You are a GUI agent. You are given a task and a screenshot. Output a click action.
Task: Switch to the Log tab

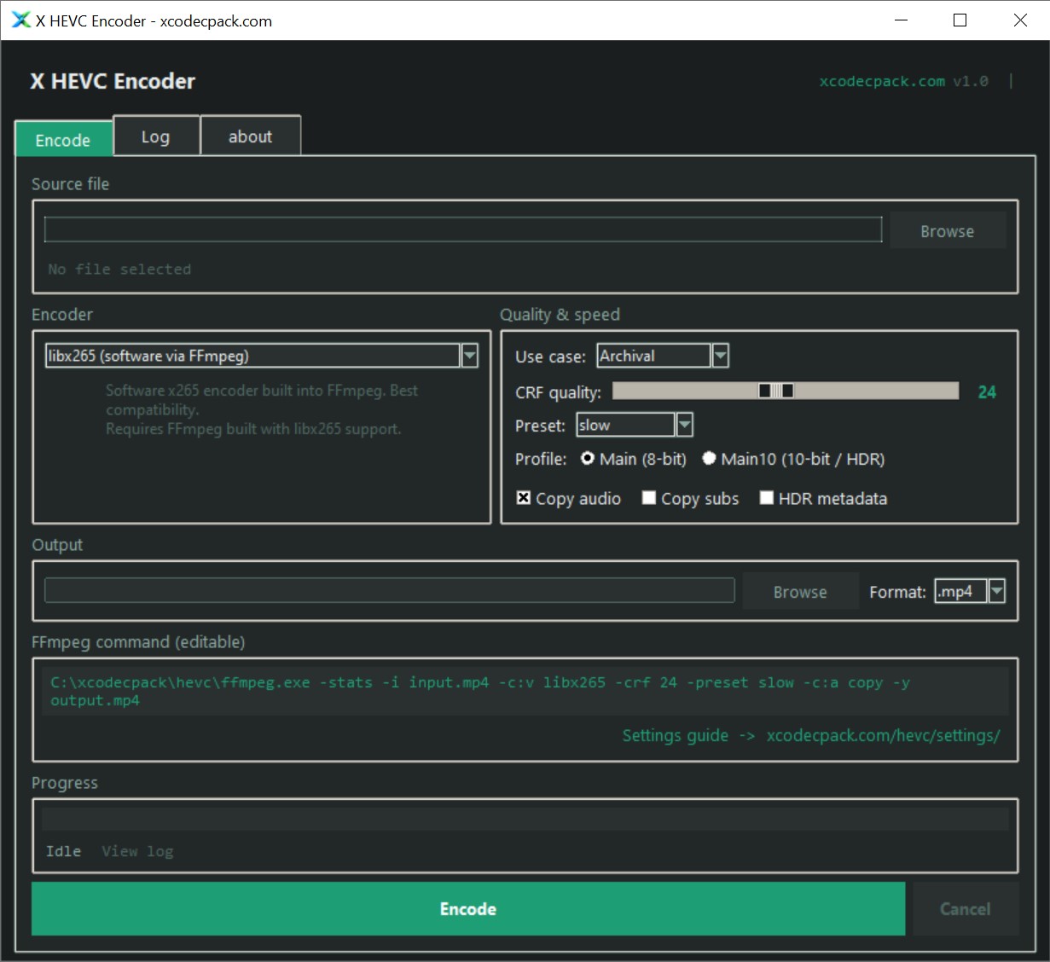pos(156,136)
